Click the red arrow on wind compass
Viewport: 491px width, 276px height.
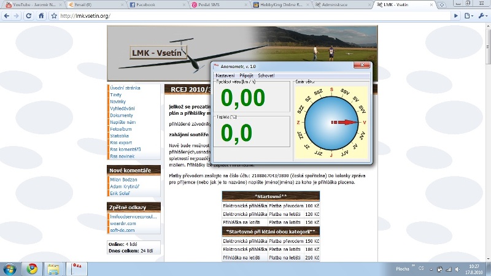344,122
